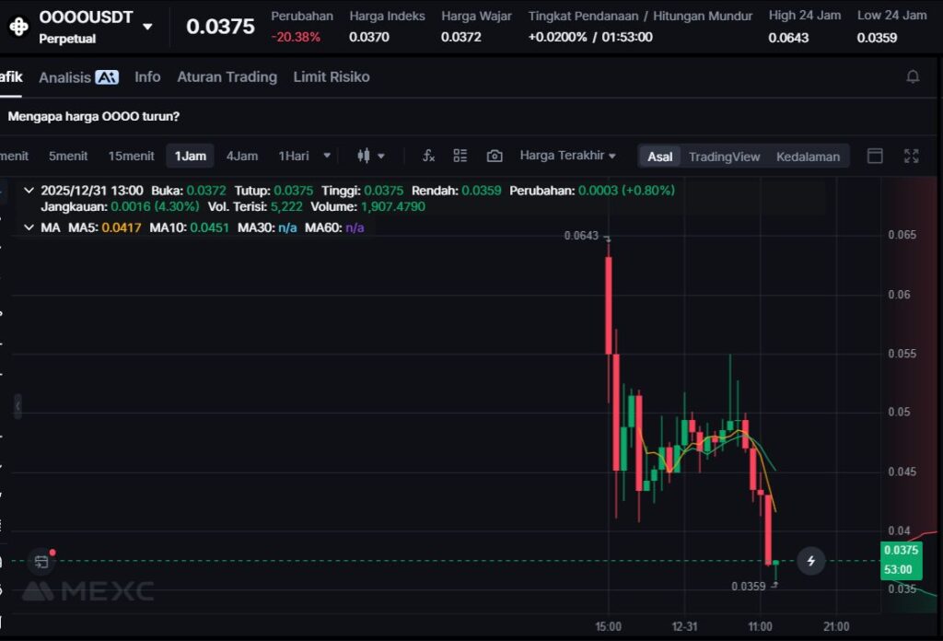This screenshot has width=943, height=641.
Task: Take a chart snapshot with camera icon
Action: click(x=495, y=156)
